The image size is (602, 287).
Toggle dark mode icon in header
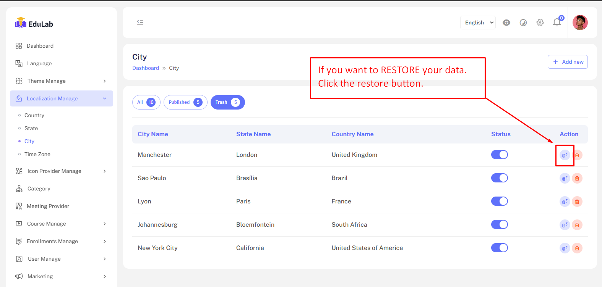[523, 23]
